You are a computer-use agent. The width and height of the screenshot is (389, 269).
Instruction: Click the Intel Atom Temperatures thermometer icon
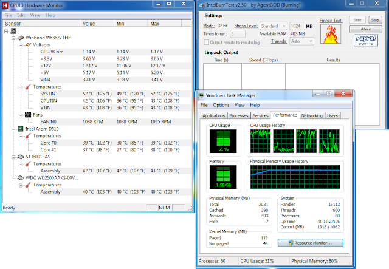[x=28, y=136]
